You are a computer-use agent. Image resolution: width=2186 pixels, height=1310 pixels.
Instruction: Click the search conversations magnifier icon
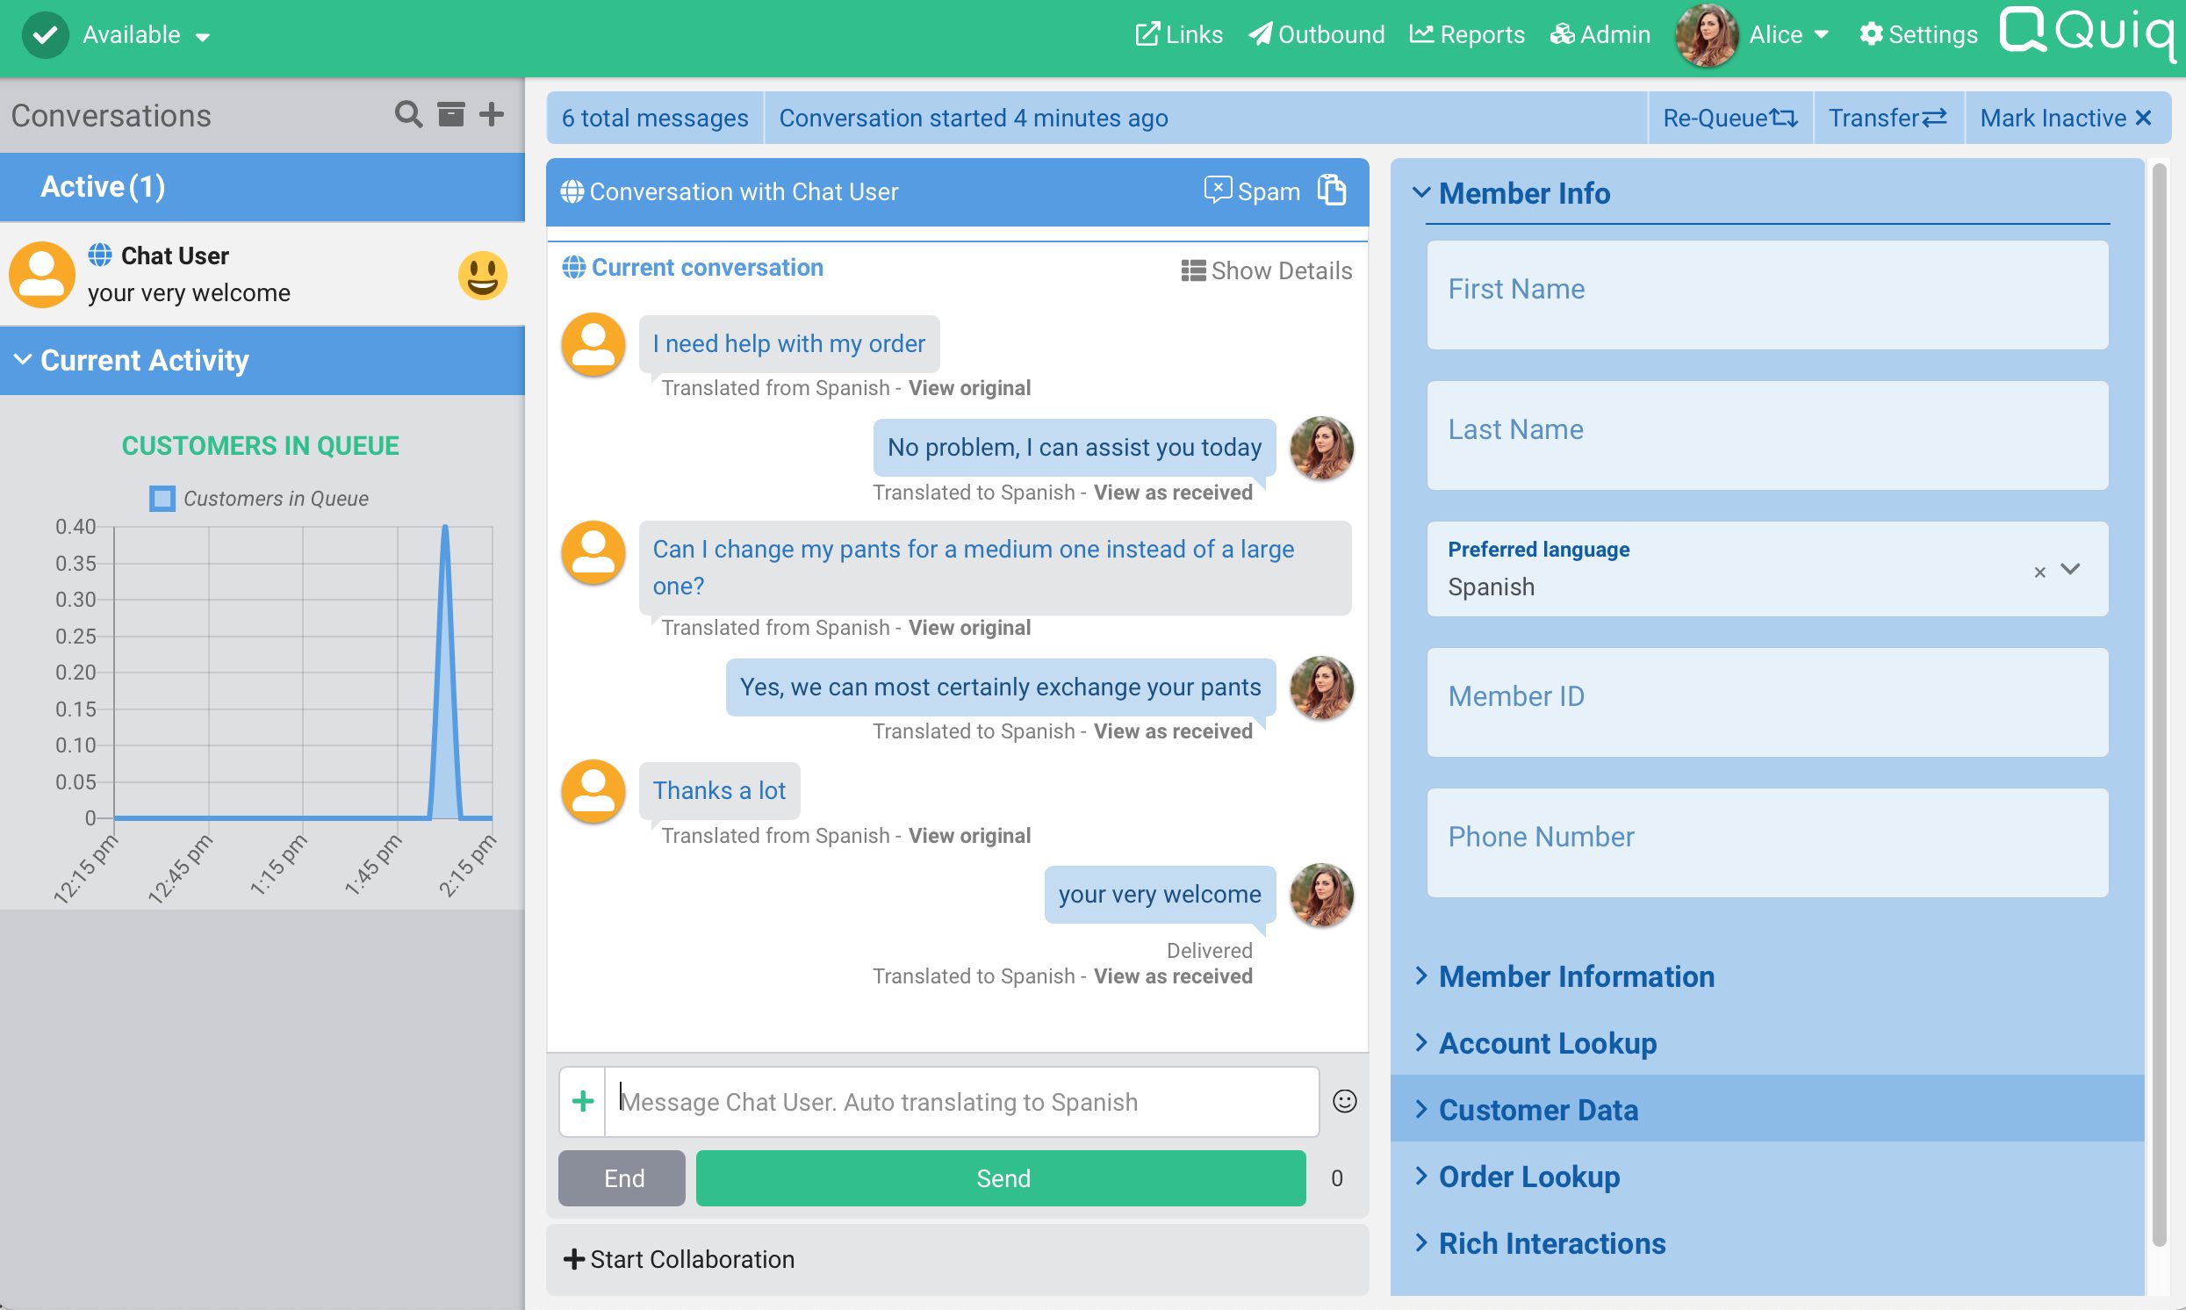407,115
